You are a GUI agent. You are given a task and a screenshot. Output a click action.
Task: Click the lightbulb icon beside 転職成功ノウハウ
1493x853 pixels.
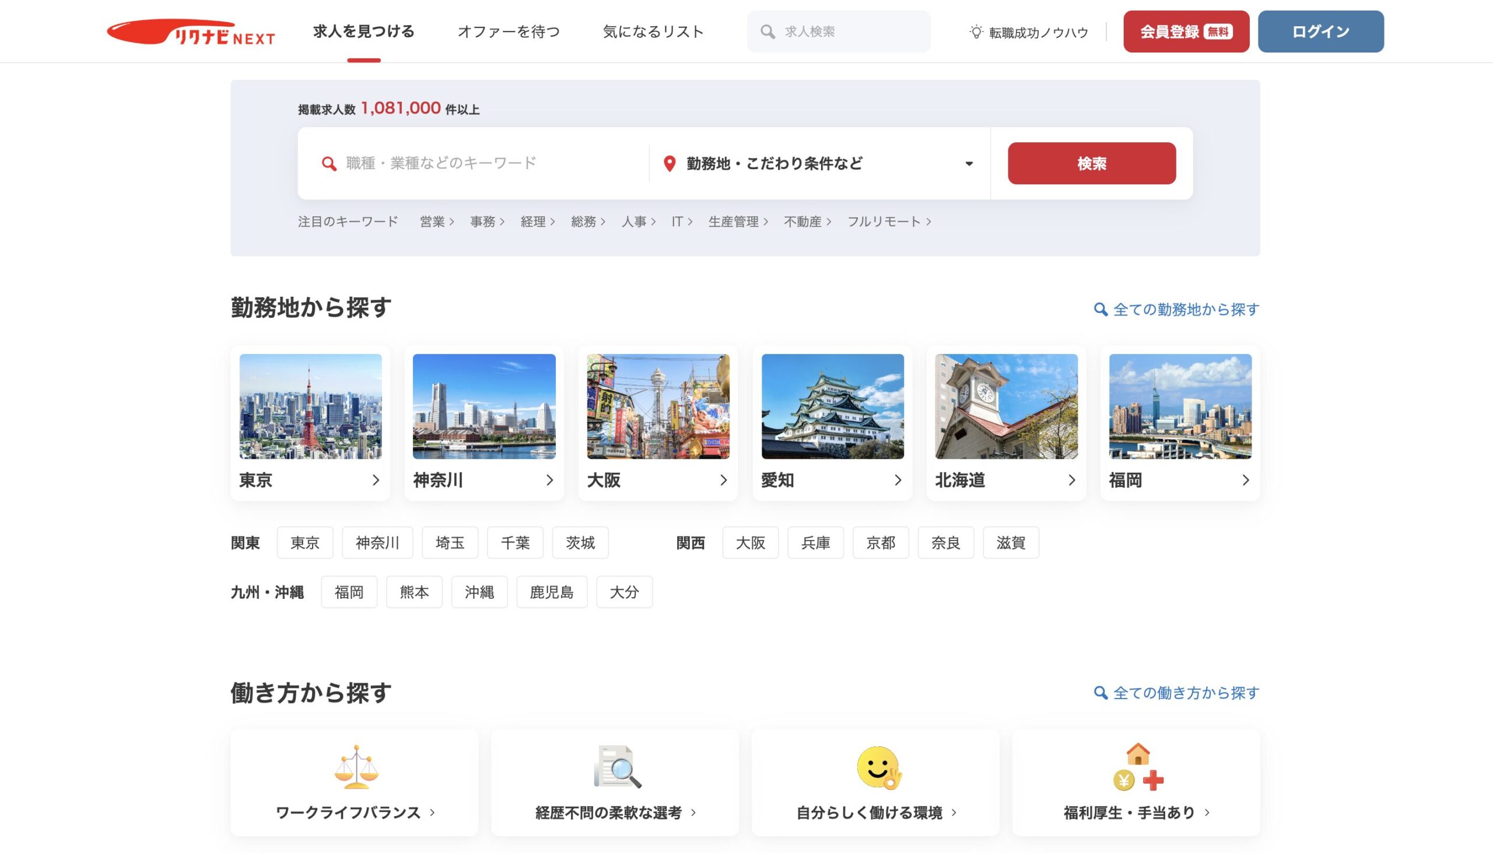tap(976, 31)
